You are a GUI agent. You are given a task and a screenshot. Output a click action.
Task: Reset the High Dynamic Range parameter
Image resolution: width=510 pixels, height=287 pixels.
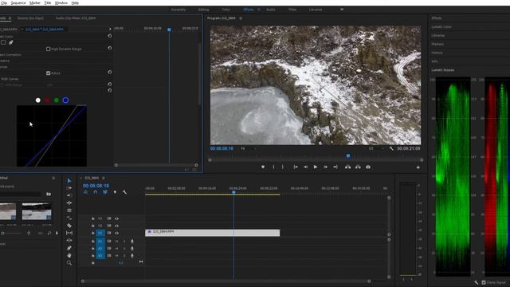[110, 48]
